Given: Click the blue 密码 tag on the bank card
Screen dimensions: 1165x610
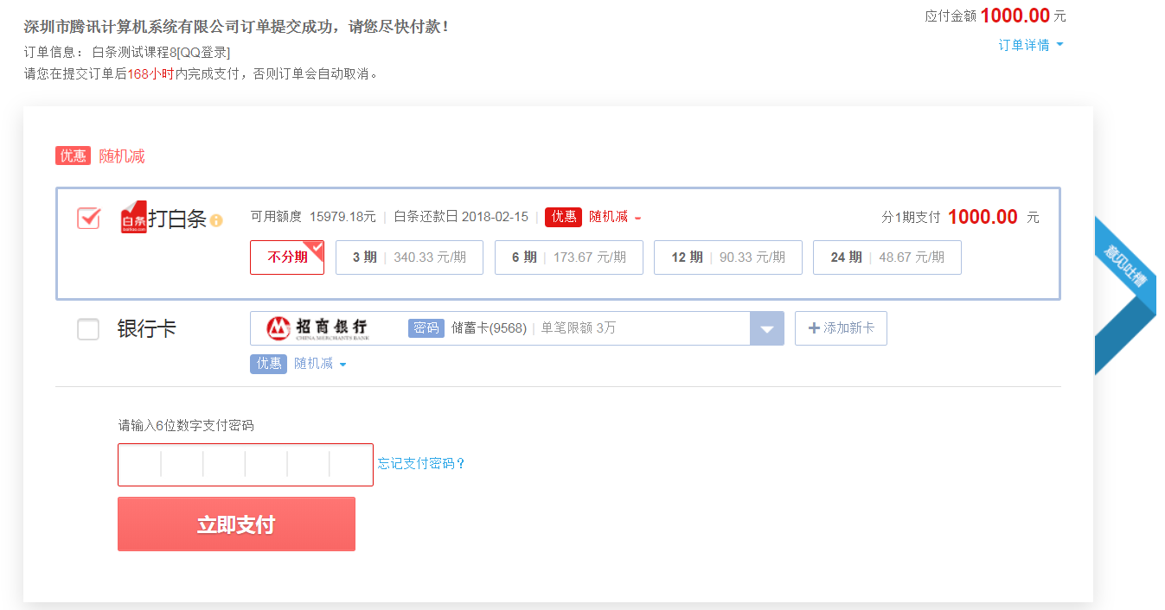Looking at the screenshot, I should tap(426, 328).
